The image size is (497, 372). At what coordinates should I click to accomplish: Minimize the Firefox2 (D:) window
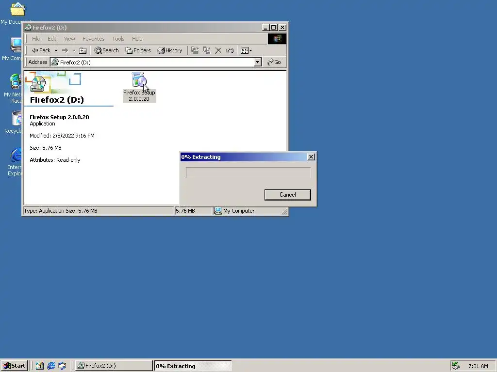point(265,28)
